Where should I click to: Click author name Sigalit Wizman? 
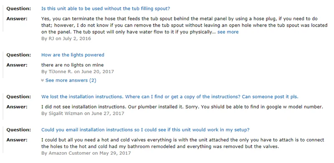pyautogui.click(x=66, y=114)
